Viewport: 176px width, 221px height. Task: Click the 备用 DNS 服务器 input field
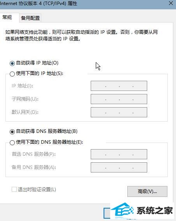(119, 167)
